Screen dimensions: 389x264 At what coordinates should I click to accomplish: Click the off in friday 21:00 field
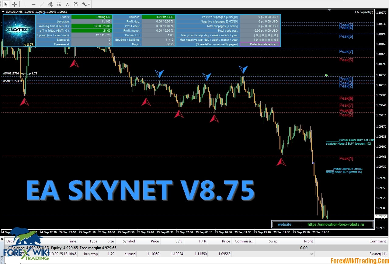(91, 31)
